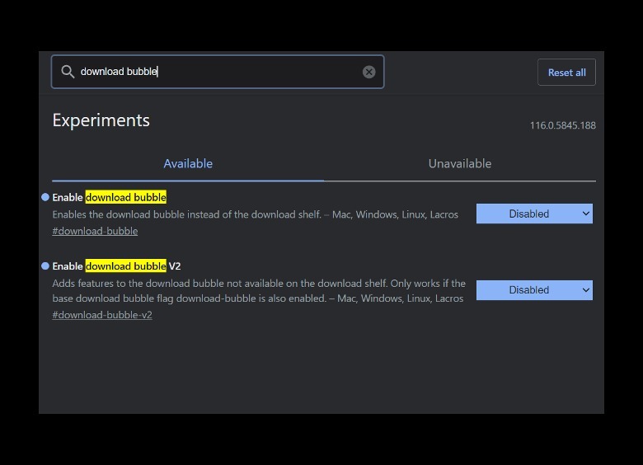The image size is (643, 465).
Task: Clear the search text with the X icon
Action: (x=369, y=72)
